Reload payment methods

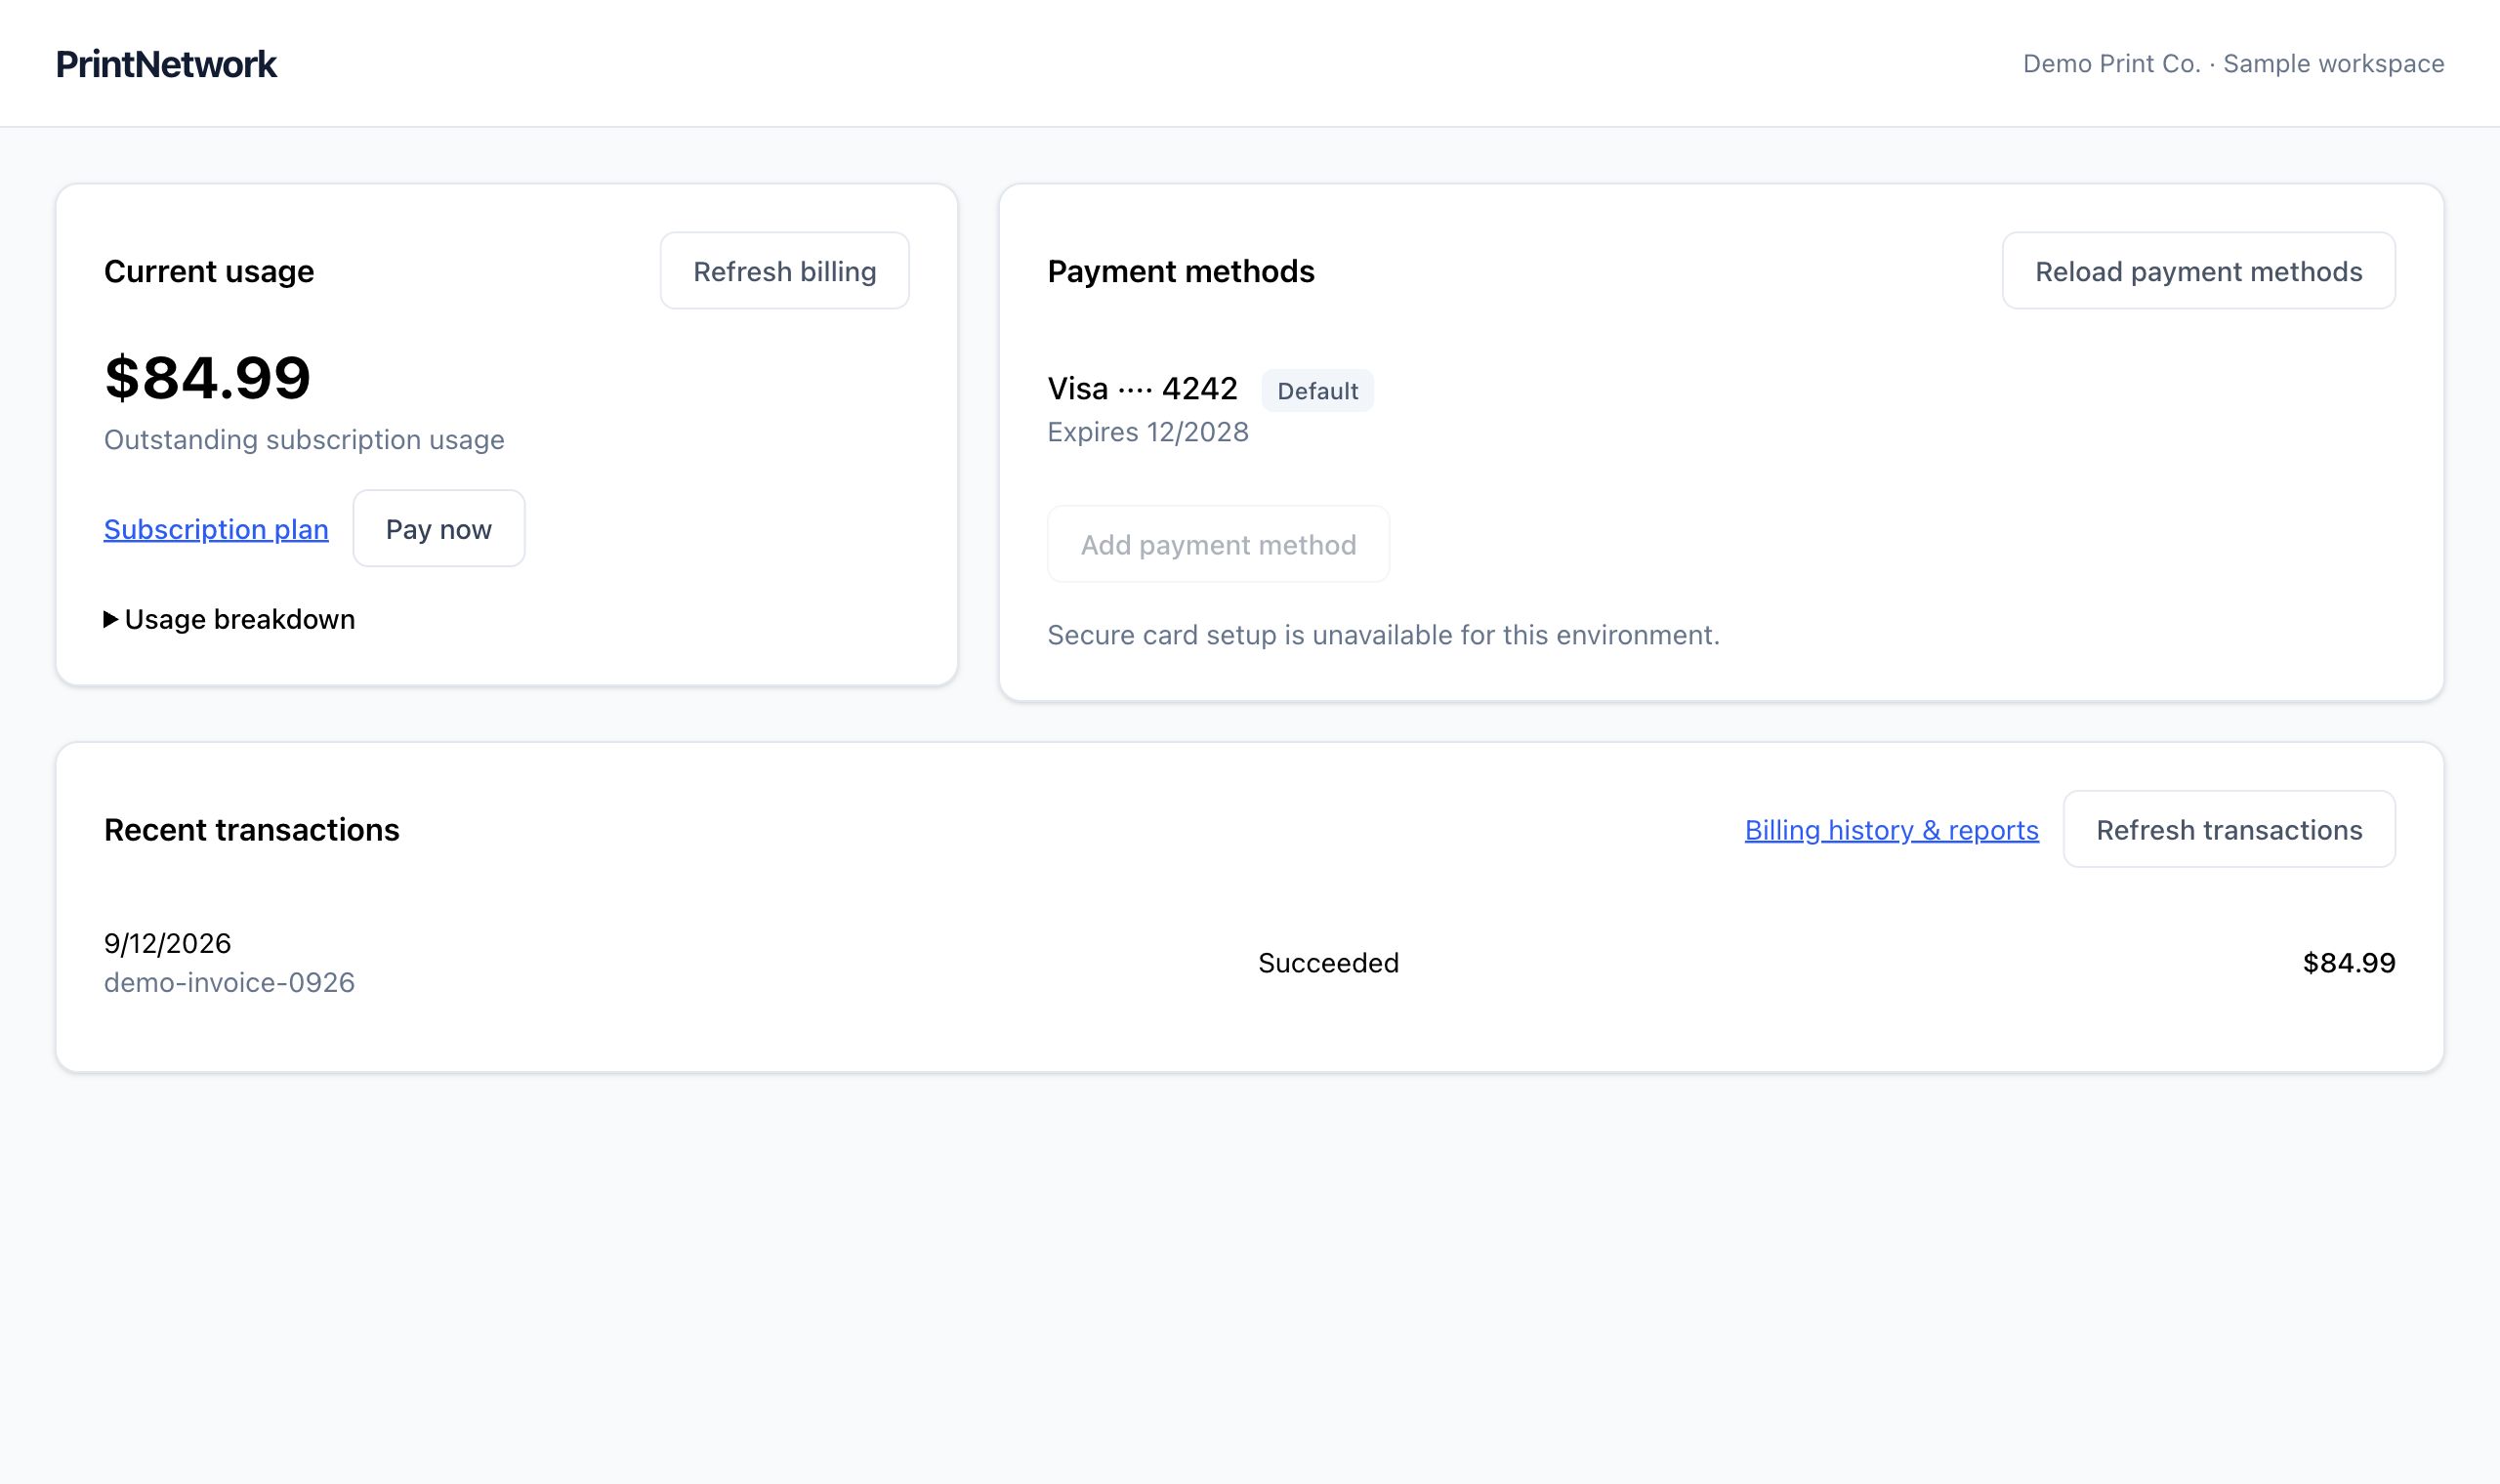click(x=2198, y=271)
